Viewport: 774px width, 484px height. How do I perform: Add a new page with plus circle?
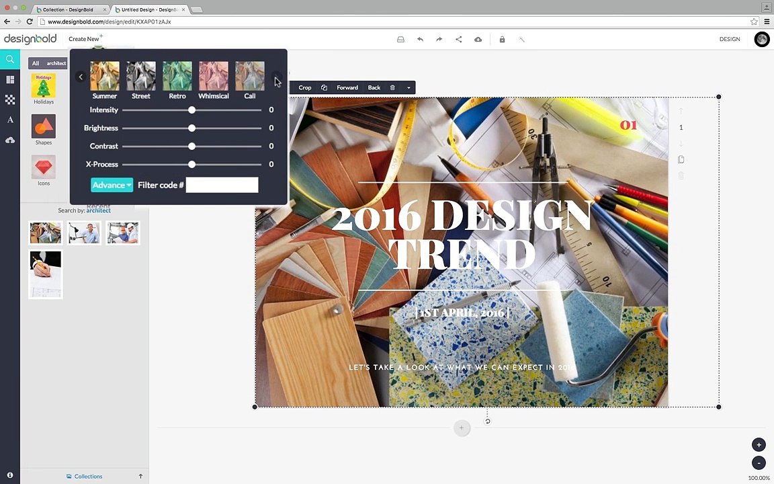click(x=462, y=428)
